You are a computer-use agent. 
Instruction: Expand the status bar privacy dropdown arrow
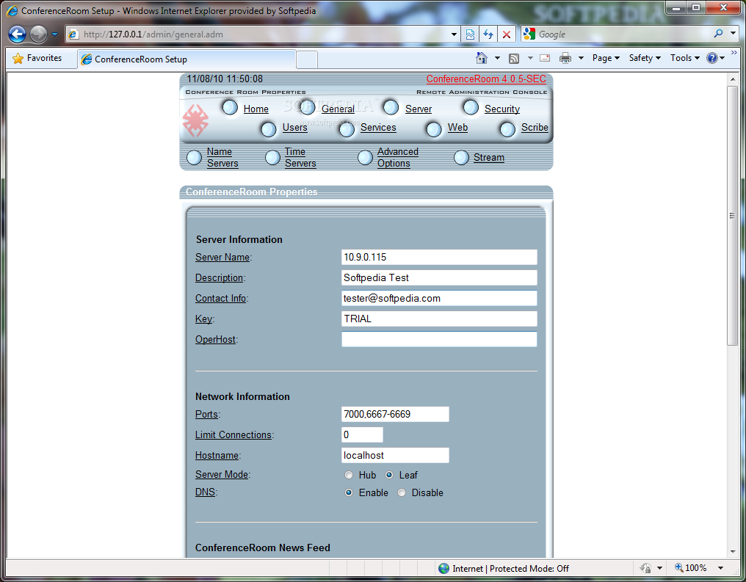tap(659, 568)
